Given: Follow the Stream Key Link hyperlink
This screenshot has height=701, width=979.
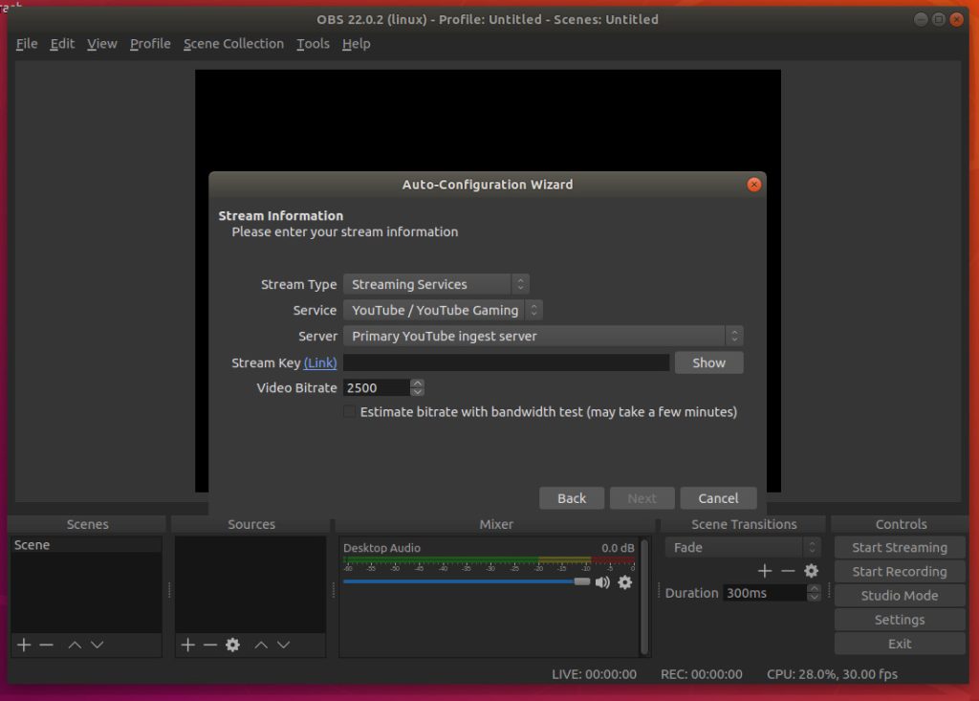Looking at the screenshot, I should (320, 362).
